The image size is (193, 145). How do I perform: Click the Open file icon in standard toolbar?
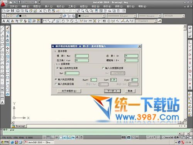click(8, 11)
